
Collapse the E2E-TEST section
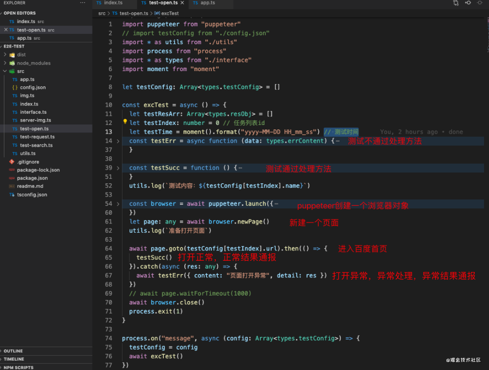coord(14,46)
